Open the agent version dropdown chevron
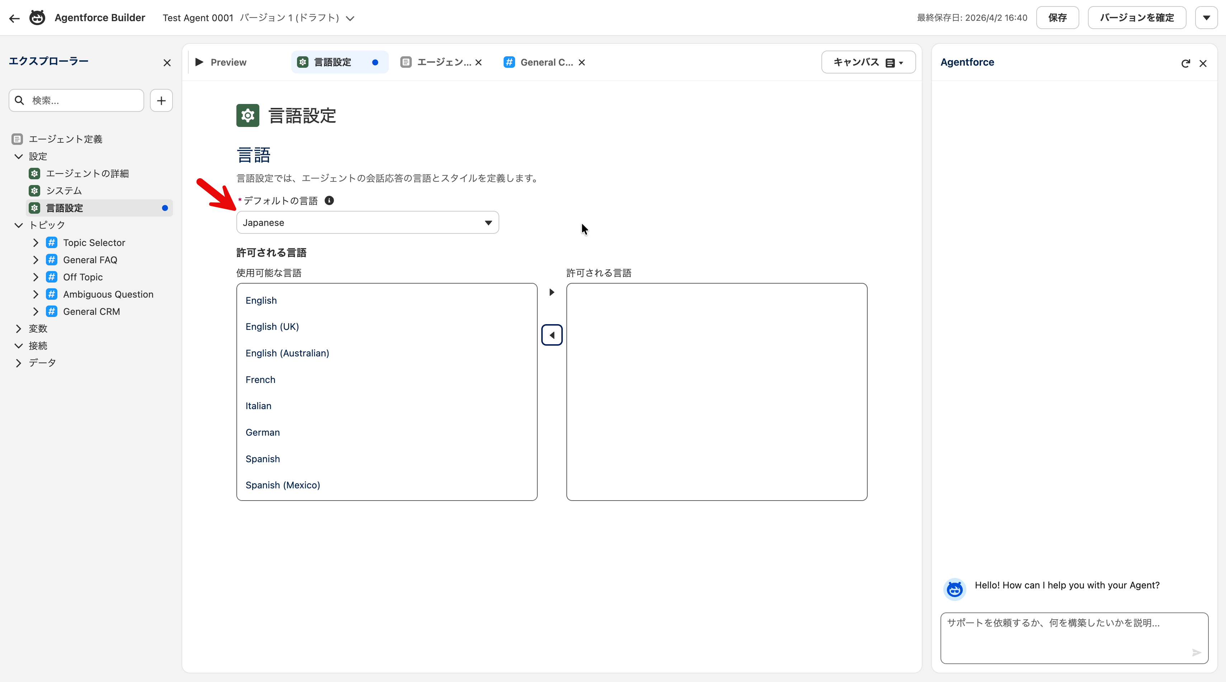Screen dimensions: 1226x682 (x=350, y=19)
